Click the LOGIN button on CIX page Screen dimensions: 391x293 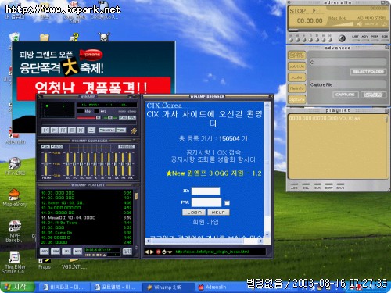click(194, 213)
